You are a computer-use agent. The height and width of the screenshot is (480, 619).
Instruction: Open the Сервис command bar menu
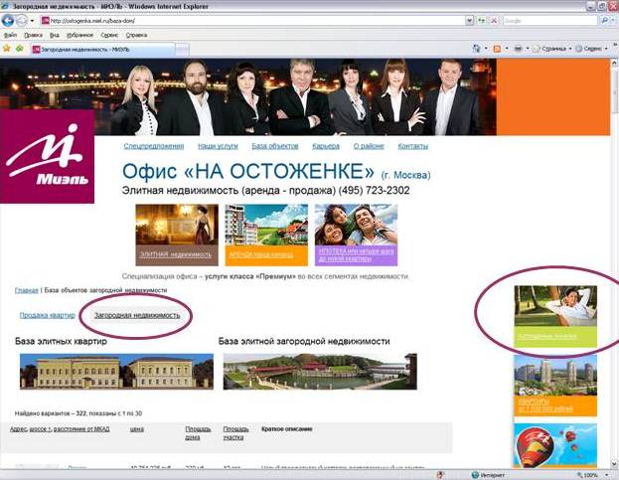pos(591,49)
